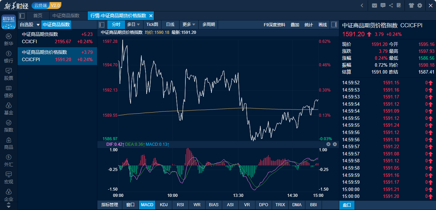
Task: Click the mail envelope icon in title bar
Action: point(374,5)
